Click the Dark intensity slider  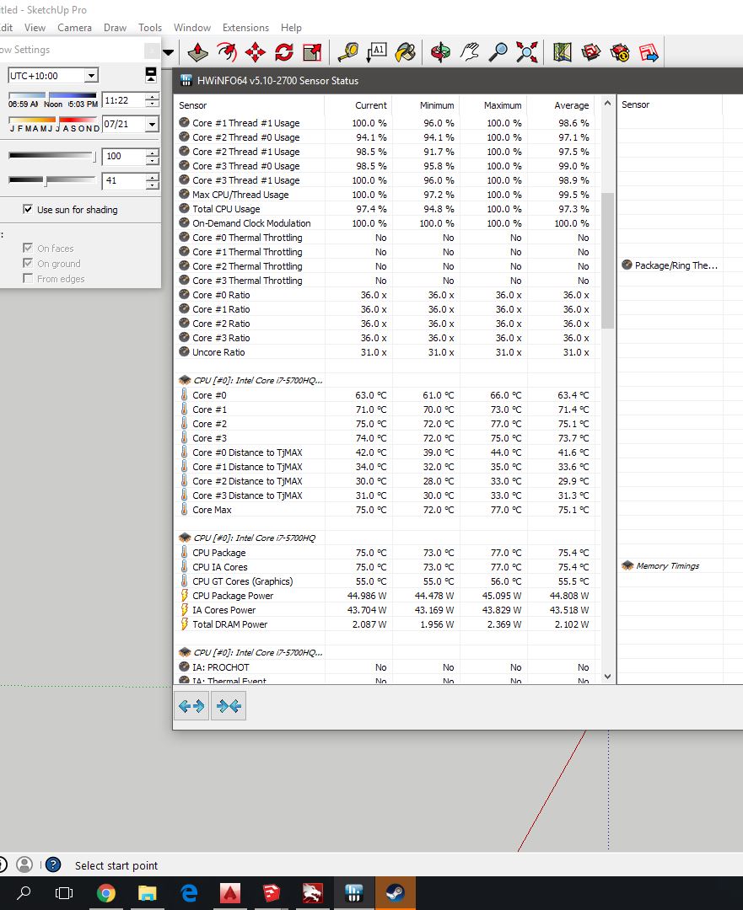click(x=51, y=180)
